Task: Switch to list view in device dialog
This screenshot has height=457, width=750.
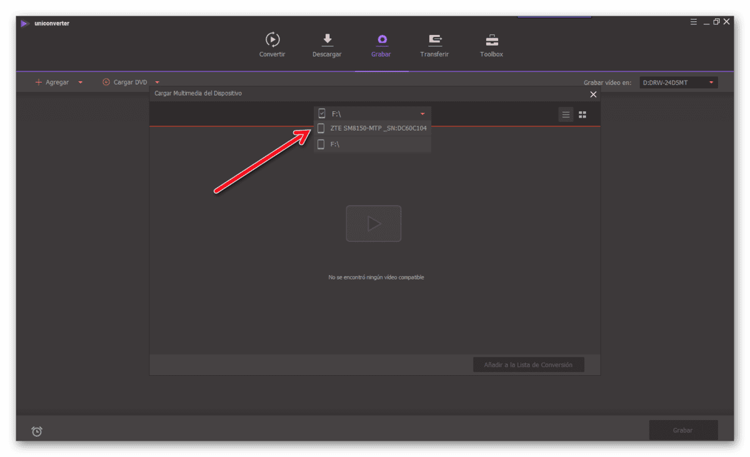Action: 566,114
